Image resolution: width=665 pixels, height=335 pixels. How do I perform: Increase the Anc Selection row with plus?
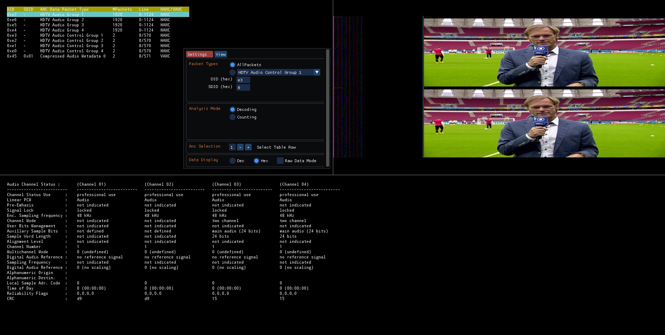tap(248, 147)
